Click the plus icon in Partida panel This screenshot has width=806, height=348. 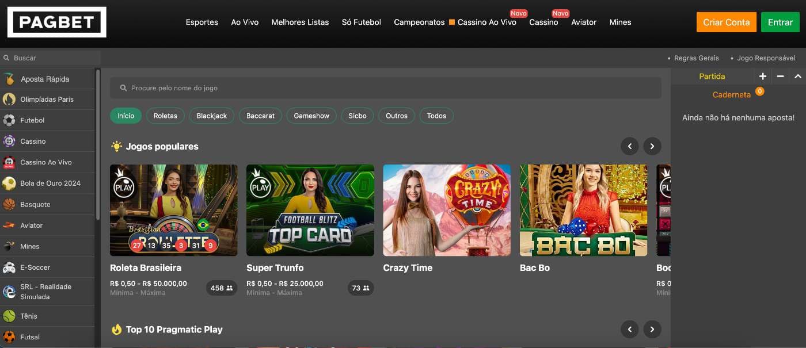763,76
